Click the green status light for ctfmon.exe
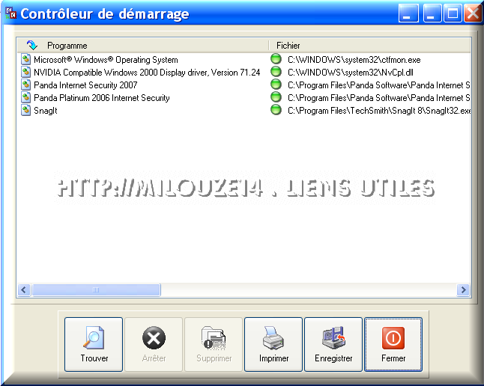 click(x=276, y=59)
